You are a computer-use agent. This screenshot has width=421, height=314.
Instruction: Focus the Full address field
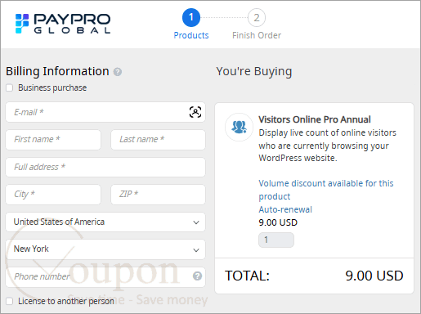tap(105, 167)
